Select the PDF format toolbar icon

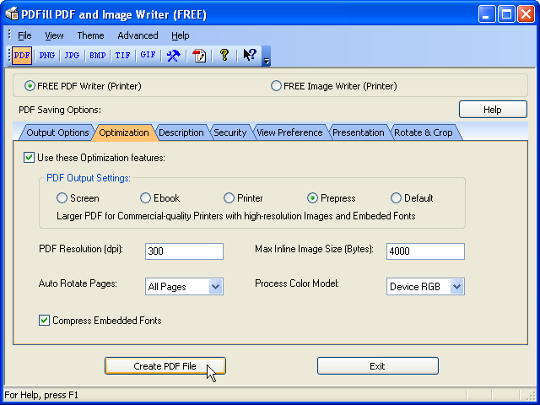click(22, 56)
